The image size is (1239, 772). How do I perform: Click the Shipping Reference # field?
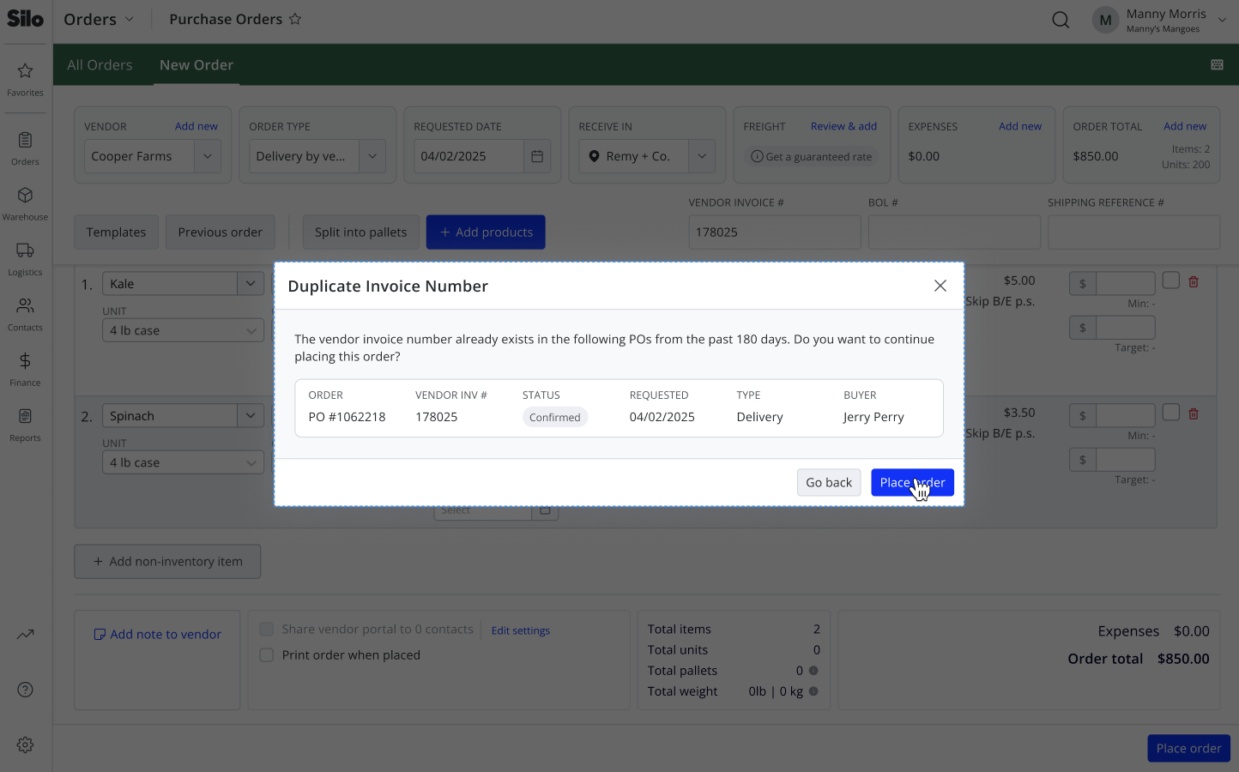tap(1133, 232)
